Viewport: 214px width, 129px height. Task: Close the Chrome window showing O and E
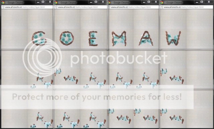tap(103, 2)
